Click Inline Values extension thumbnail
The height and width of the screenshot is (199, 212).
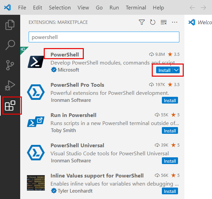pos(36,183)
